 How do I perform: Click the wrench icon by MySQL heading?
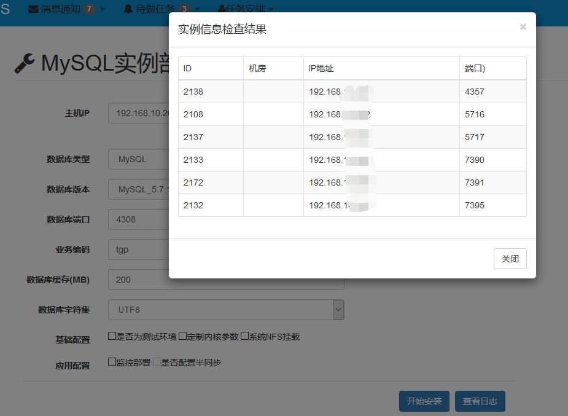pyautogui.click(x=25, y=63)
